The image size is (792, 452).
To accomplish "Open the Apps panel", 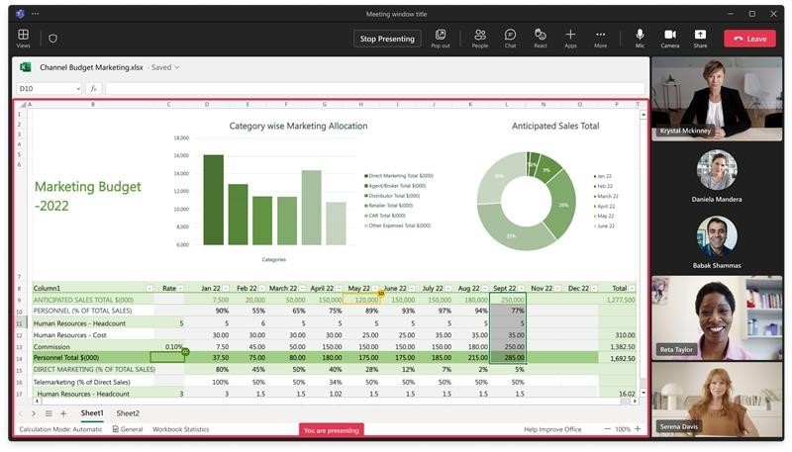I will click(x=570, y=38).
